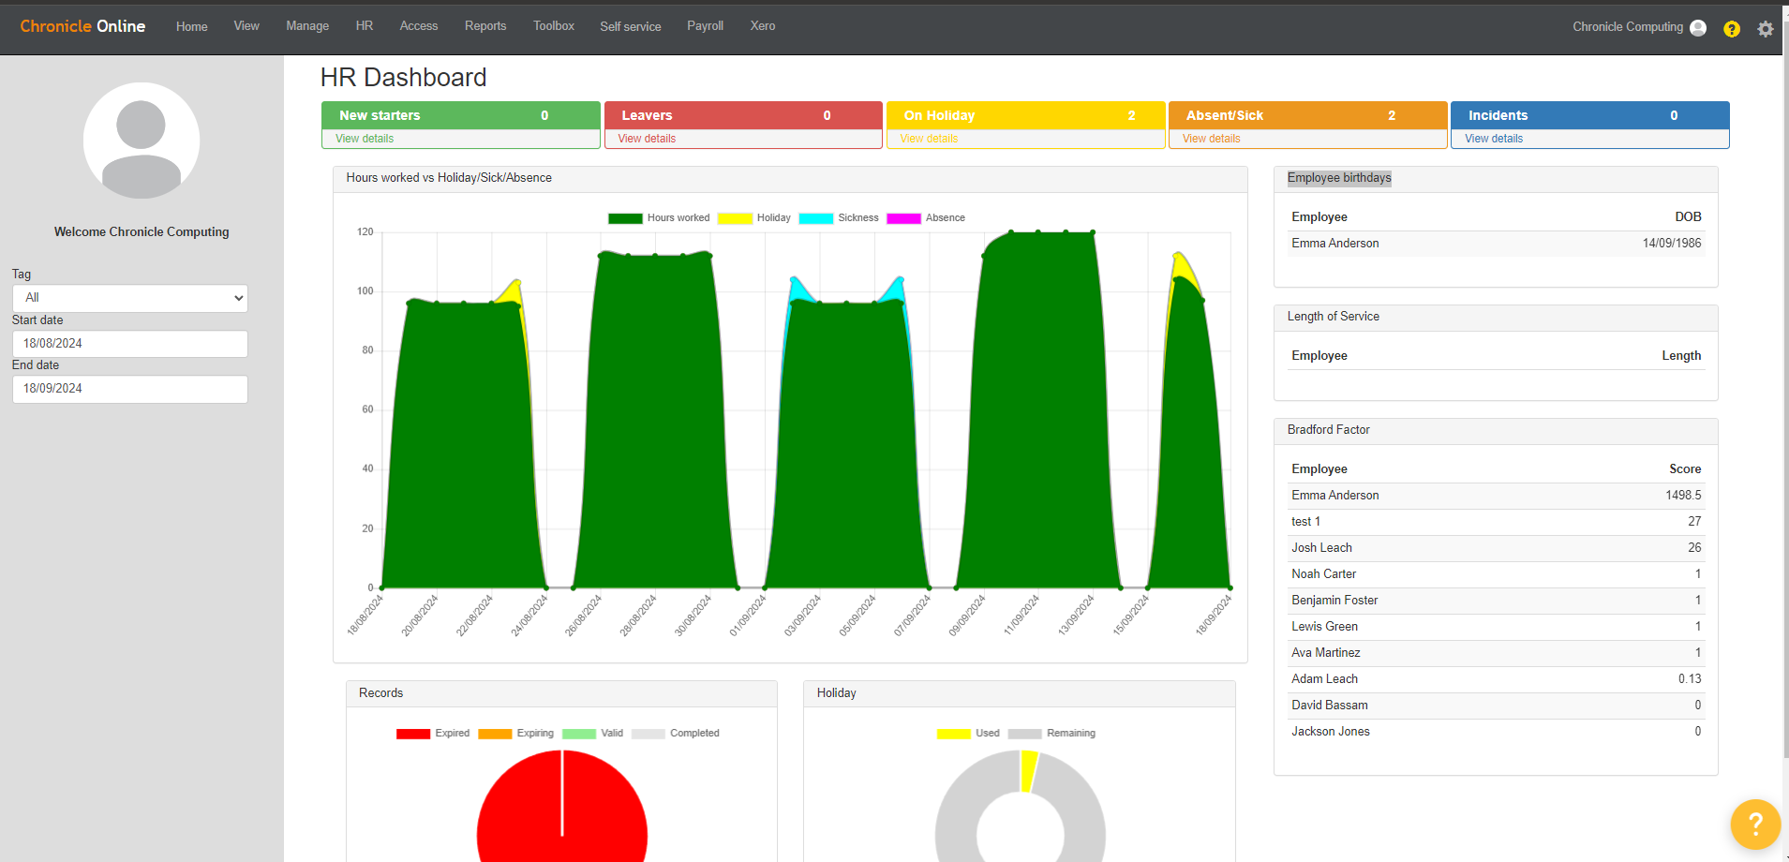This screenshot has height=862, width=1789.
Task: Click test 1 row in Bradford Factor
Action: (x=1497, y=522)
